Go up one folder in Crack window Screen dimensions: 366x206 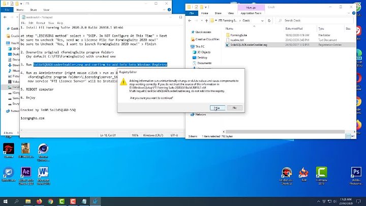coord(206,20)
